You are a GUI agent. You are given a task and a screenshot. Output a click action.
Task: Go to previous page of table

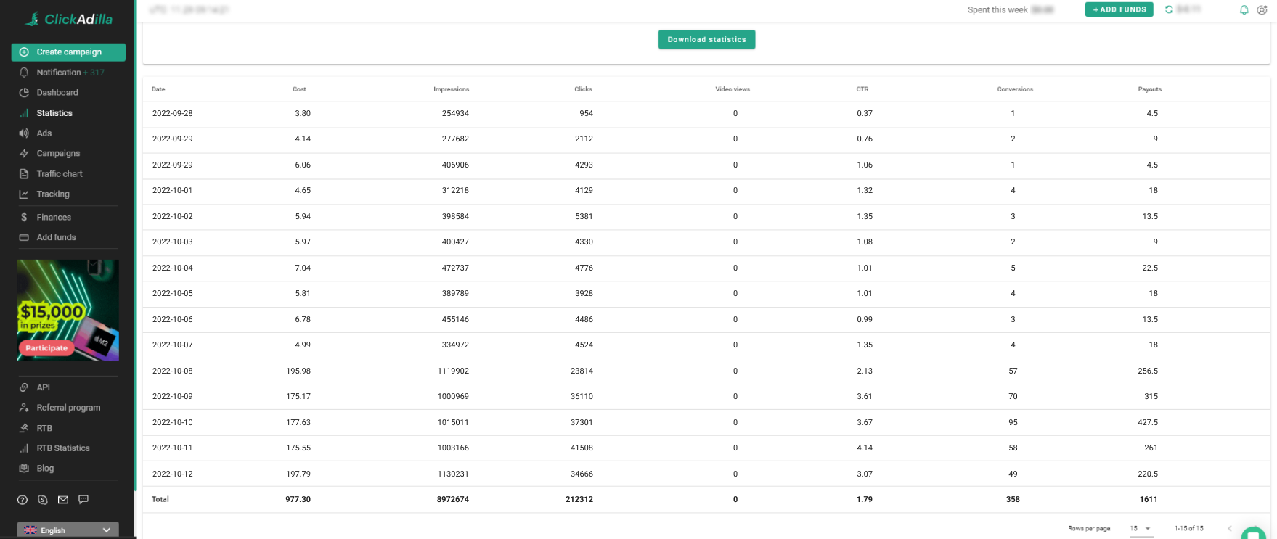tap(1230, 528)
